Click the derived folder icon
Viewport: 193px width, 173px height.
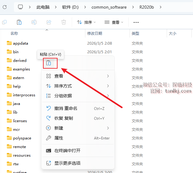(x=9, y=60)
